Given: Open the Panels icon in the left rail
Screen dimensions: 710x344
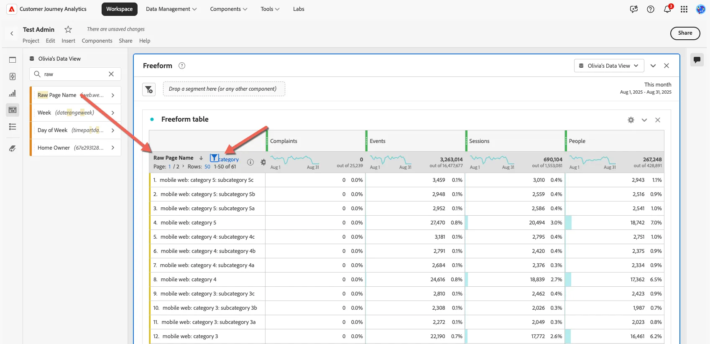Looking at the screenshot, I should tap(13, 60).
